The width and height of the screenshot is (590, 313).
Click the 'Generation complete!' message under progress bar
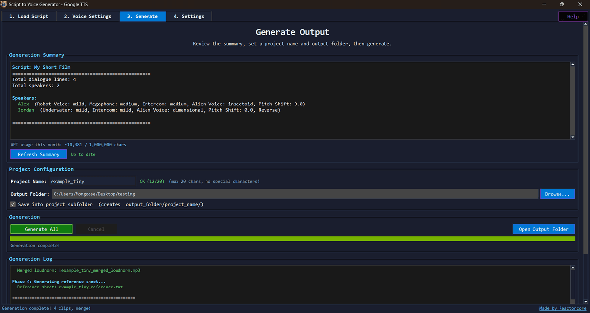click(35, 245)
